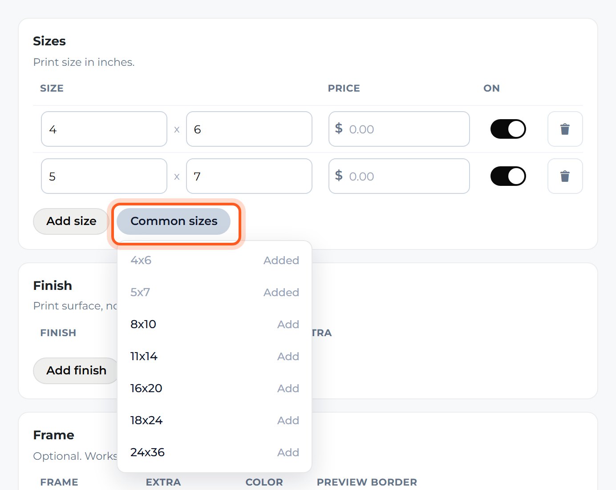This screenshot has height=490, width=616.
Task: Click the "Print size in inches." description
Action: click(84, 62)
